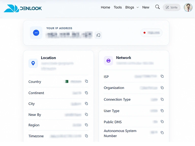Select the "ISP" row label
The height and width of the screenshot is (146, 195).
pyautogui.click(x=106, y=77)
